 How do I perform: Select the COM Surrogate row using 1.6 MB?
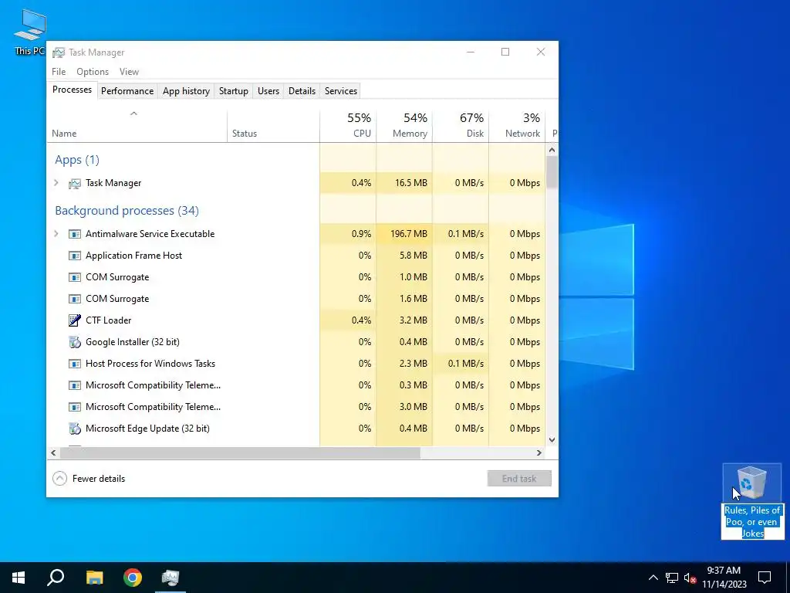pyautogui.click(x=296, y=299)
